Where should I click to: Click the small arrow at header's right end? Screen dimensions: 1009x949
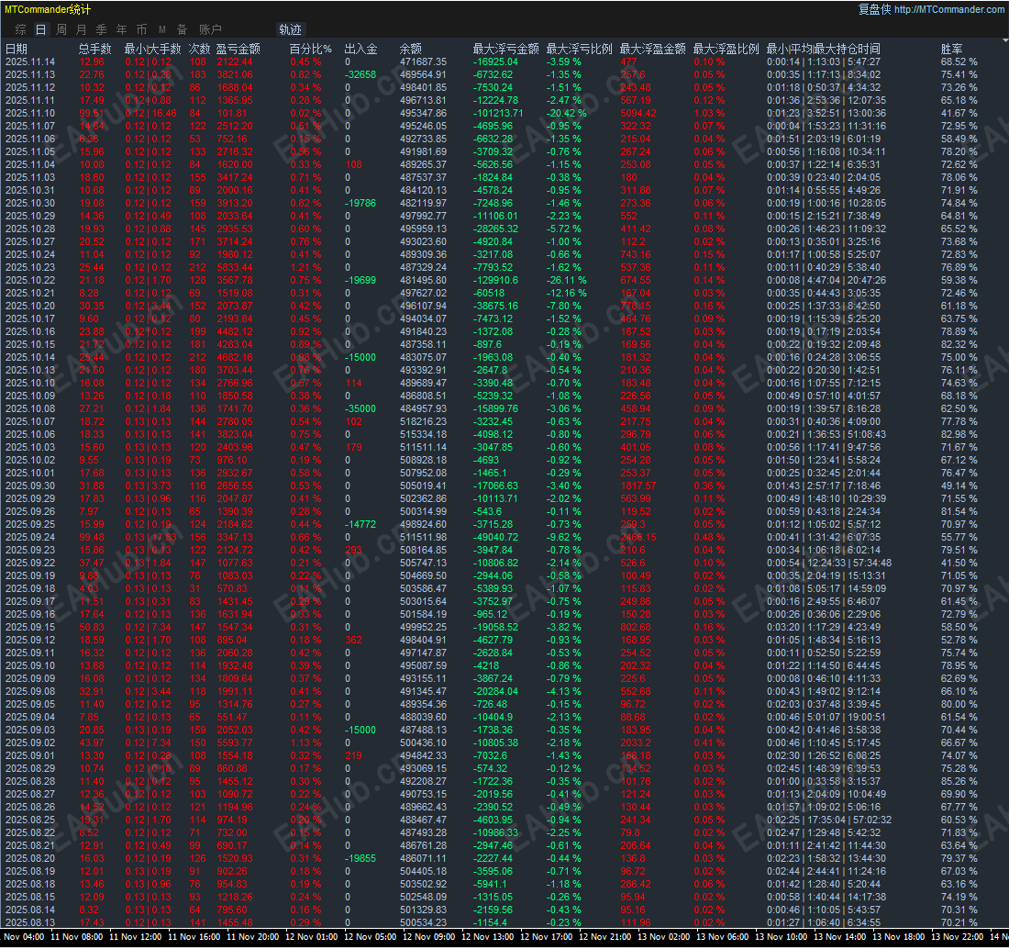click(x=1005, y=40)
